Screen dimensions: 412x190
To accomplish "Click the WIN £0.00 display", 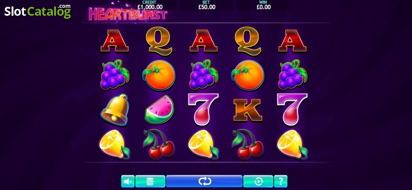I will [x=263, y=5].
